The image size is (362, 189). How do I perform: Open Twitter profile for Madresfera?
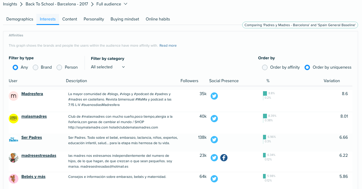(x=214, y=96)
